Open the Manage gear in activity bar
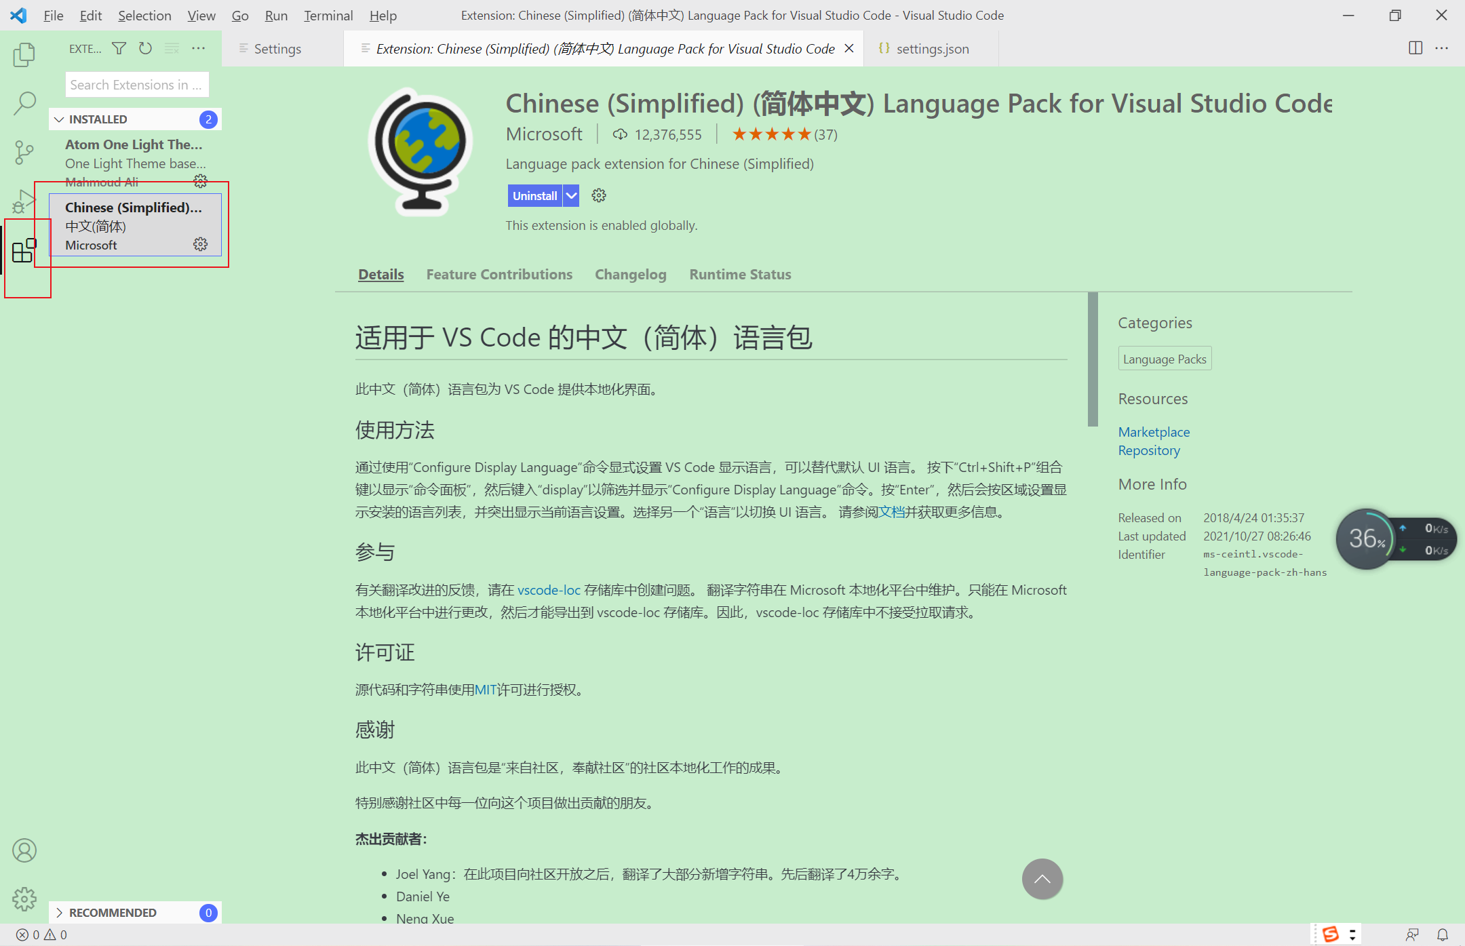1465x946 pixels. (24, 899)
